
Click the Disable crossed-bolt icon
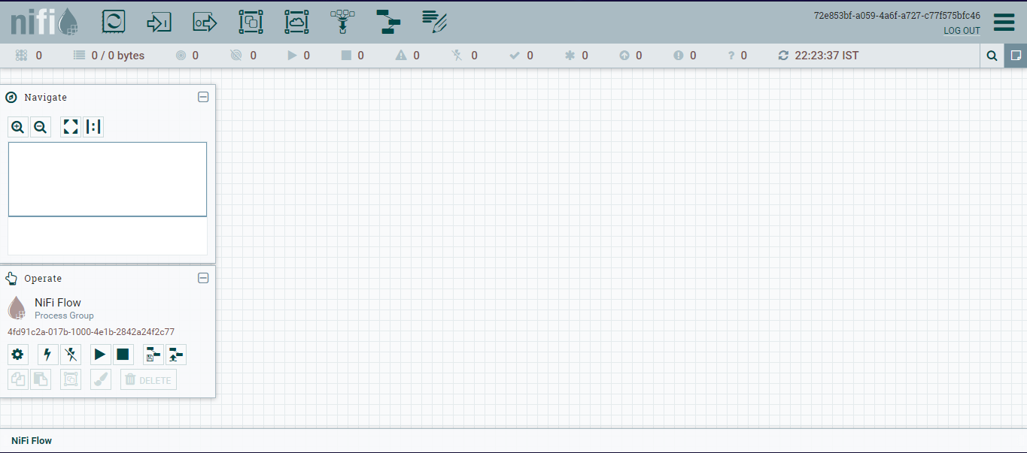71,355
